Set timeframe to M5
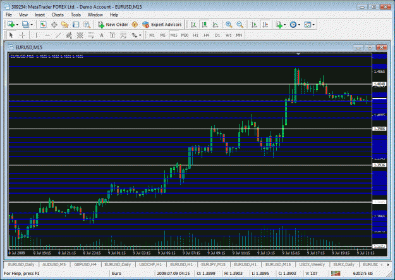 162,35
